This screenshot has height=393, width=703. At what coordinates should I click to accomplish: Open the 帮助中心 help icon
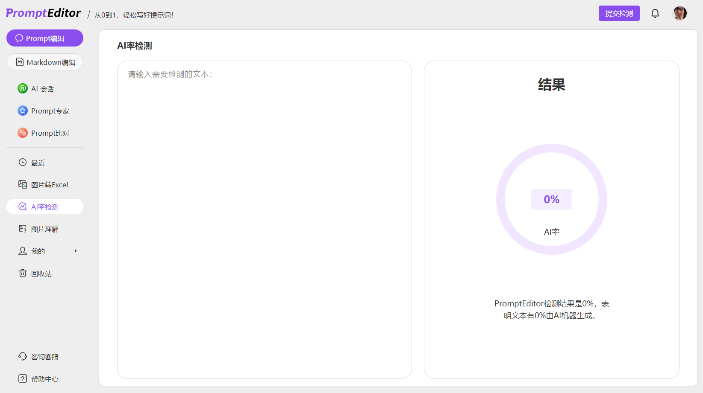coord(23,378)
